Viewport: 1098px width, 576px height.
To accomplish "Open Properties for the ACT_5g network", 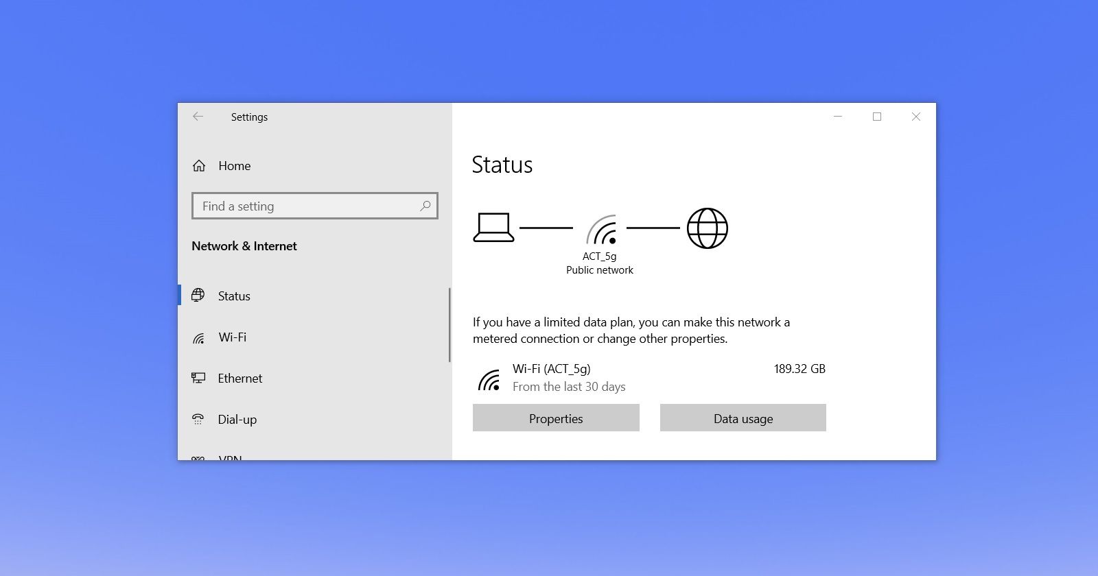I will coord(556,418).
